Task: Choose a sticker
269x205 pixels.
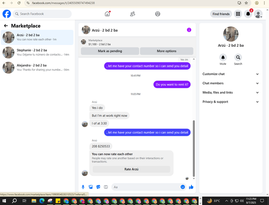Action: pyautogui.click(x=98, y=187)
